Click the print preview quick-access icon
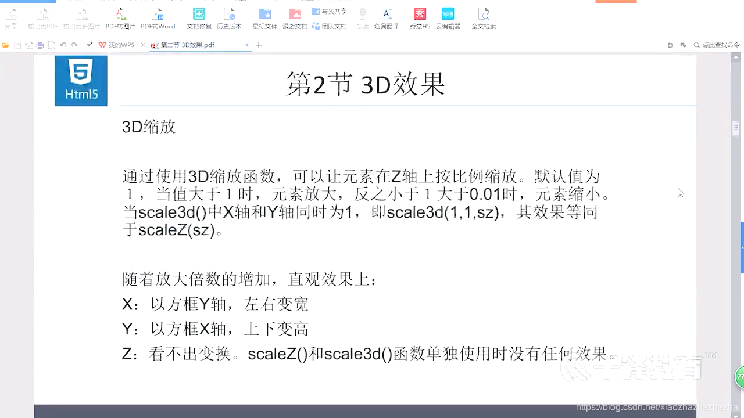This screenshot has width=744, height=418. pos(51,45)
